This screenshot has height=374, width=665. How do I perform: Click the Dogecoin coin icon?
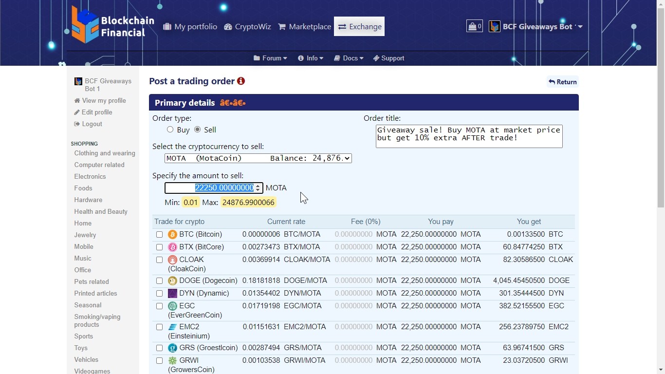(x=172, y=281)
